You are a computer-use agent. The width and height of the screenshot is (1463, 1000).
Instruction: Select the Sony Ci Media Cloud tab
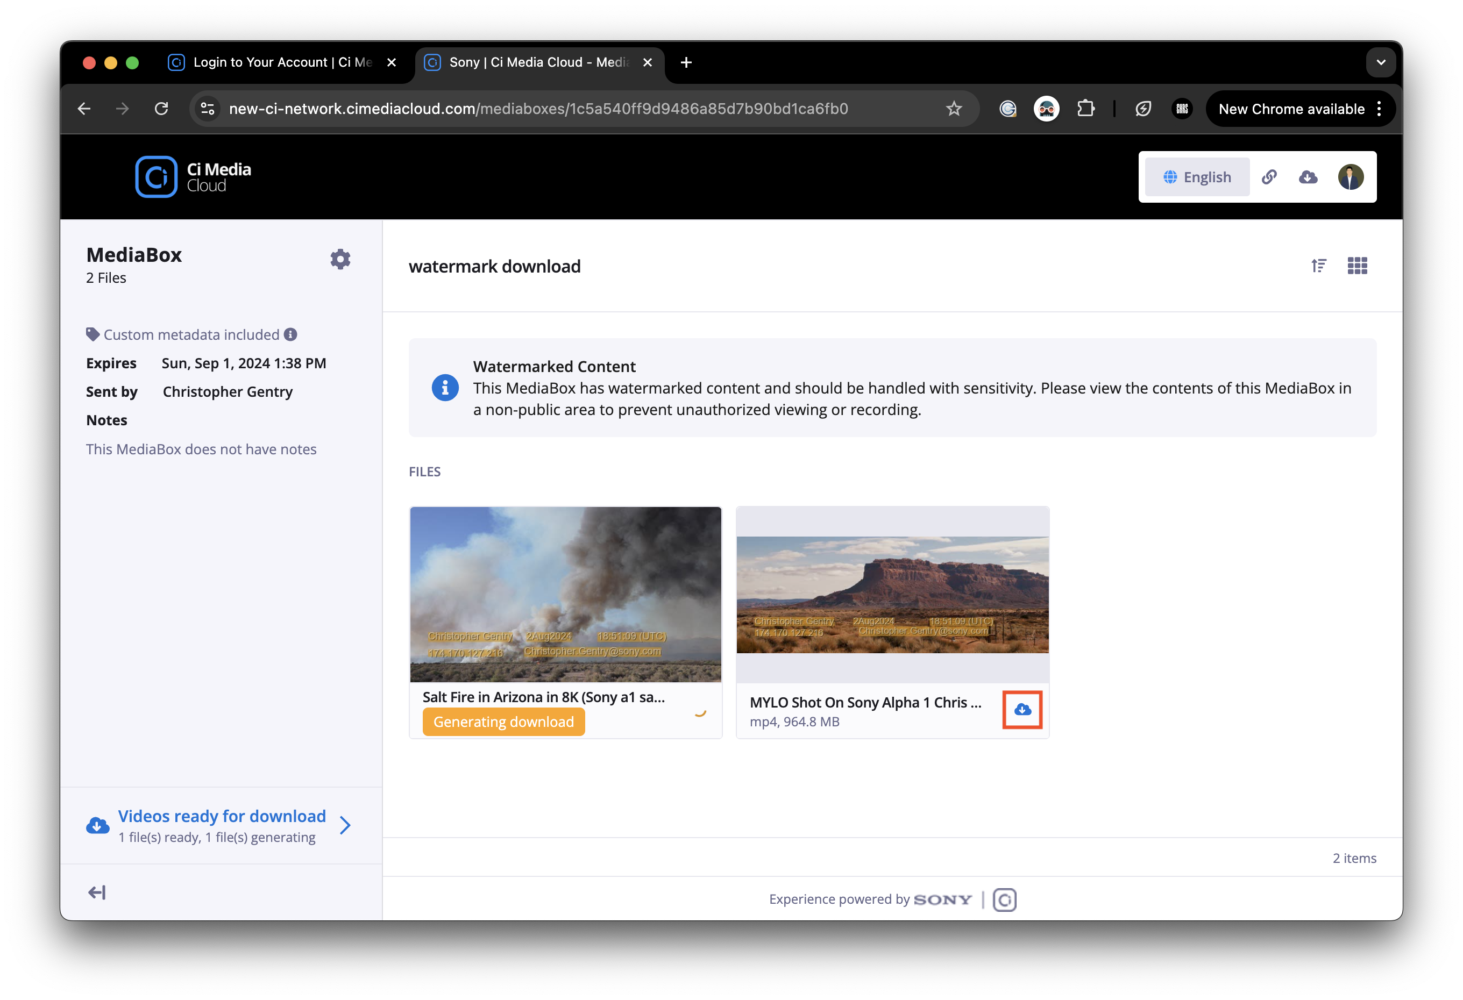coord(539,62)
